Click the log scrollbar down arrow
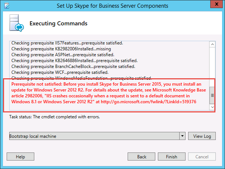 pos(212,107)
